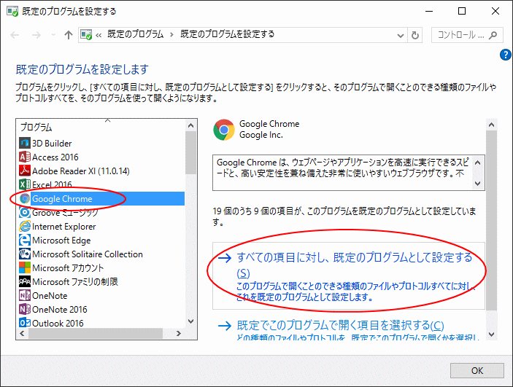Click the window title bar icon
513x387 pixels.
point(12,12)
